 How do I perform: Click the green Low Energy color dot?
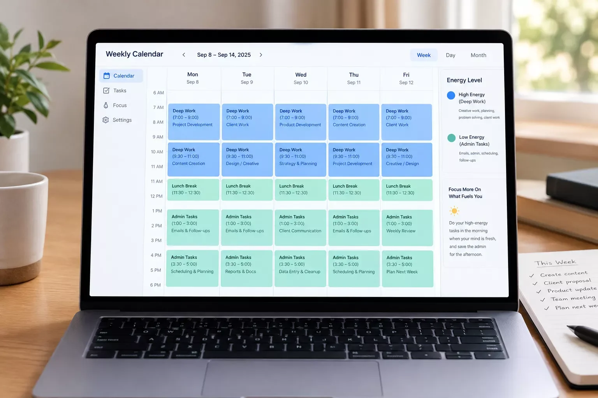(x=451, y=138)
